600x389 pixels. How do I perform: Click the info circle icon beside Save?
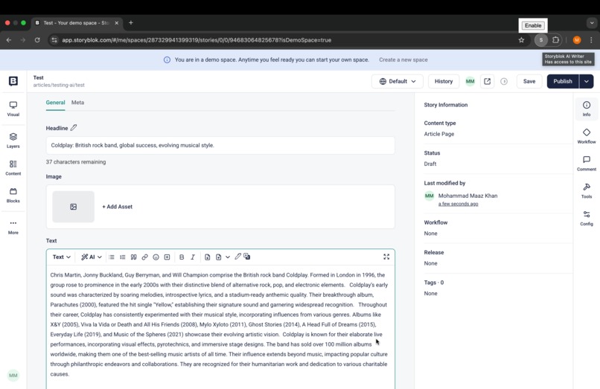pos(504,82)
